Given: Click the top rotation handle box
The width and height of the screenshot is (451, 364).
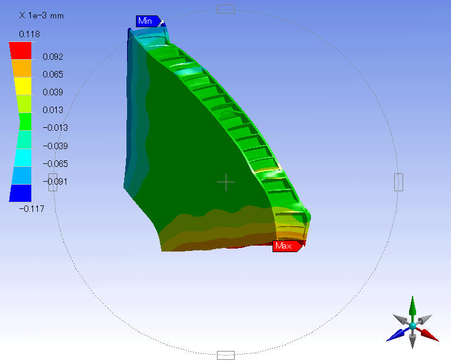Looking at the screenshot, I should coord(226,9).
